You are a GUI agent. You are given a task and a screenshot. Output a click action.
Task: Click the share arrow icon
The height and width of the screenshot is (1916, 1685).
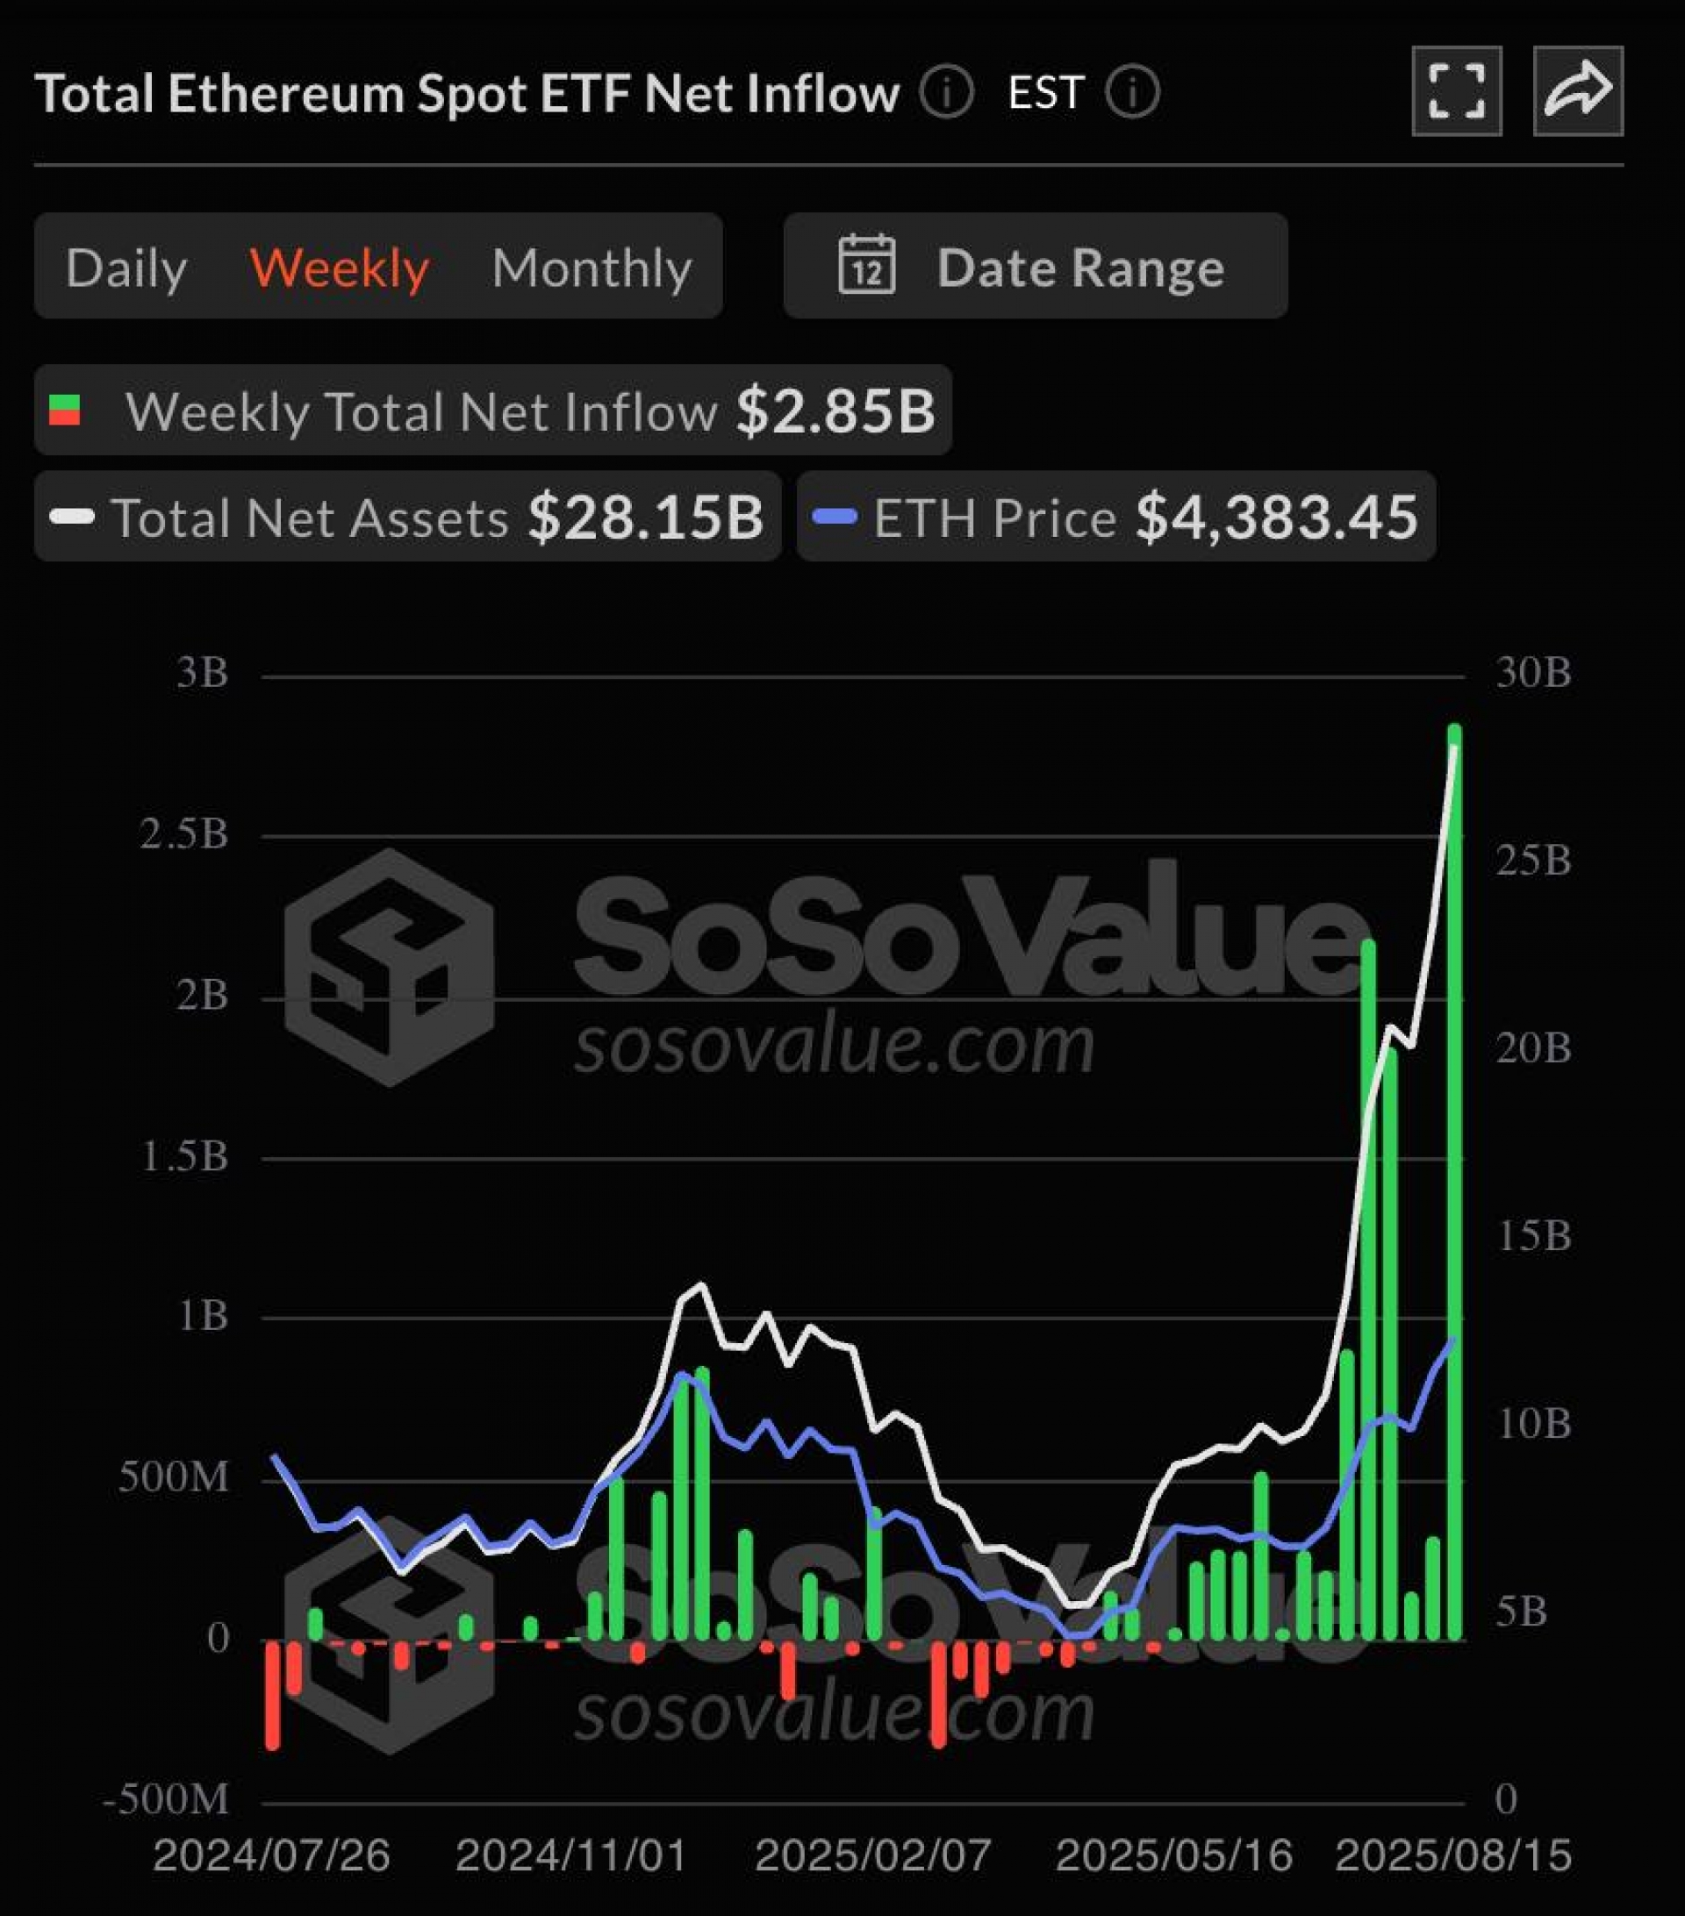tap(1577, 91)
